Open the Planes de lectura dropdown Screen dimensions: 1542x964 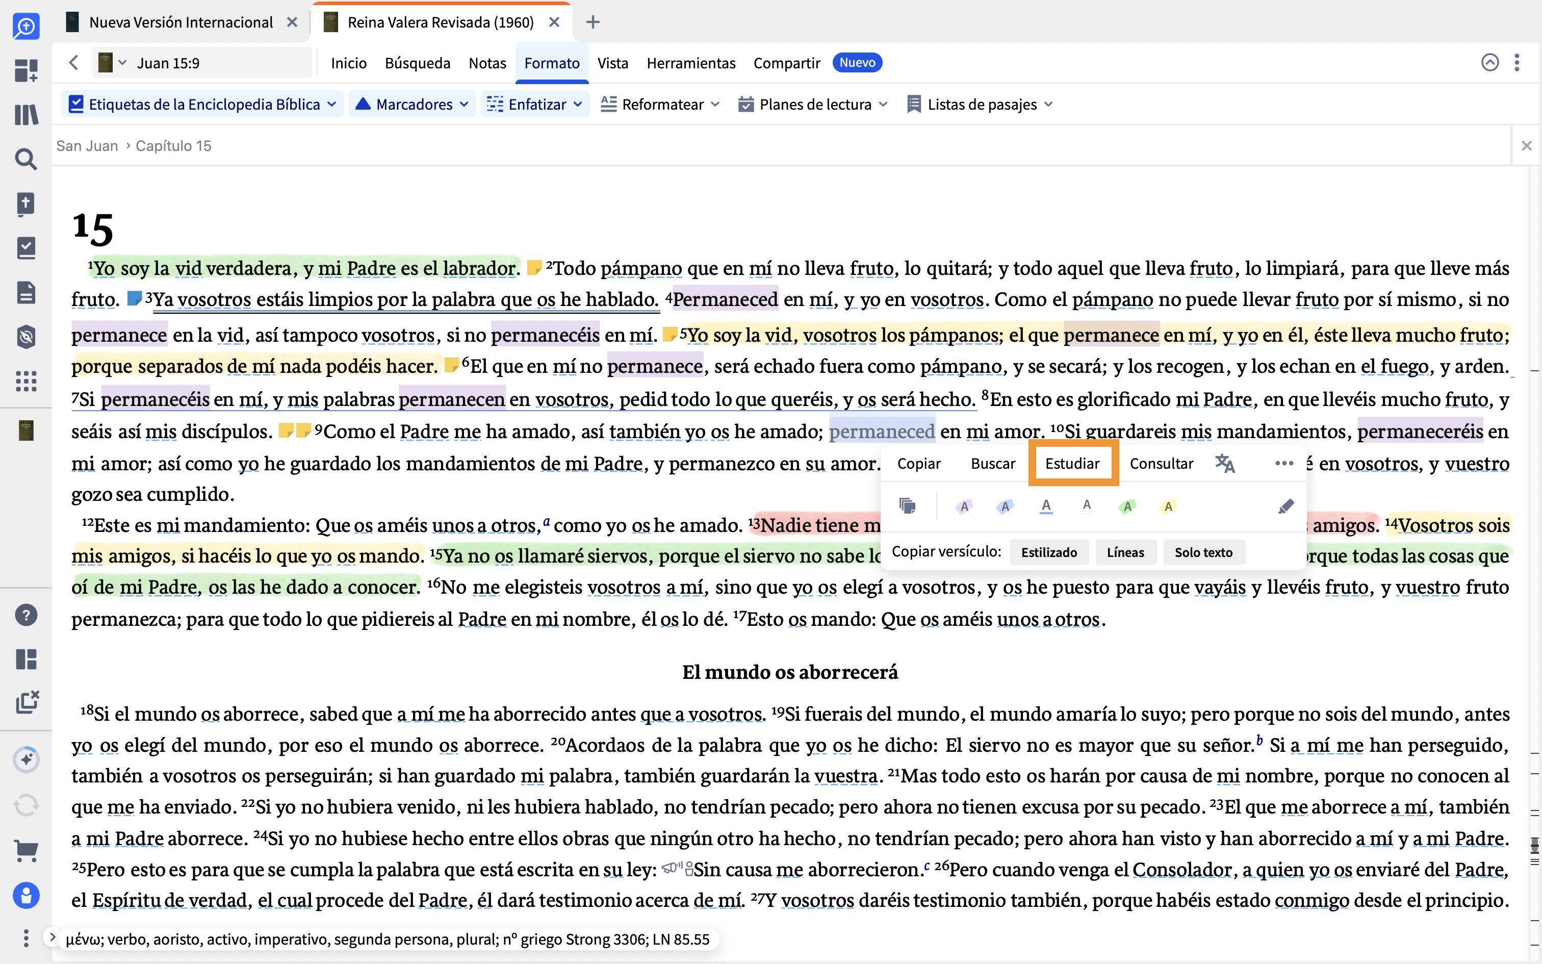[812, 104]
